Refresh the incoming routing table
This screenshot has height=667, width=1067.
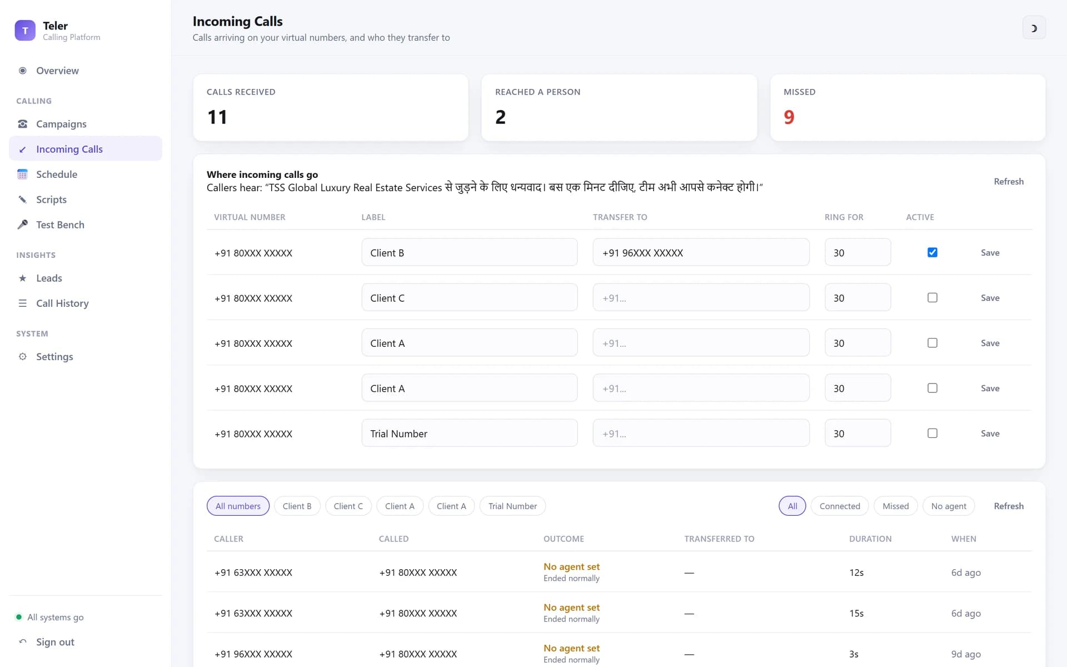click(1009, 181)
